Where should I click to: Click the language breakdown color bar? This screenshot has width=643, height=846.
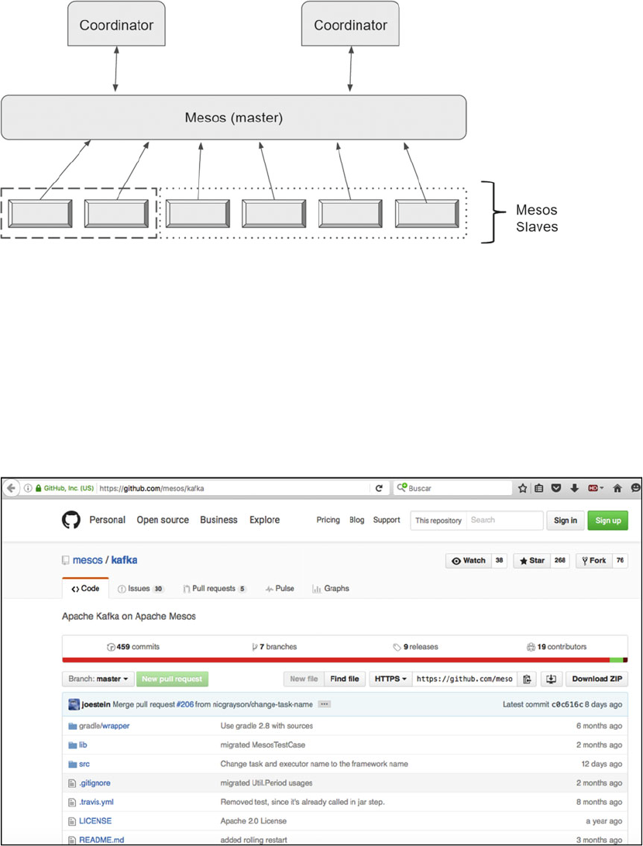pos(345,660)
